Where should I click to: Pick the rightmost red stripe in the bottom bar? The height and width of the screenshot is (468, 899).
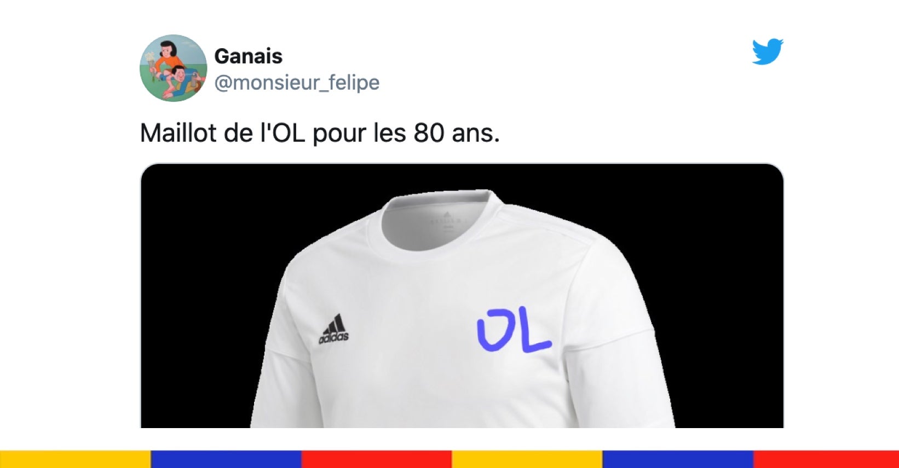826,459
